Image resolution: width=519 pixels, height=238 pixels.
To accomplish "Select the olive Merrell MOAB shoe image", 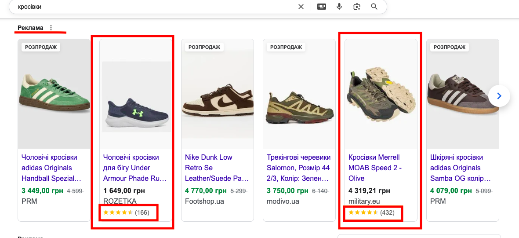I will coord(381,94).
